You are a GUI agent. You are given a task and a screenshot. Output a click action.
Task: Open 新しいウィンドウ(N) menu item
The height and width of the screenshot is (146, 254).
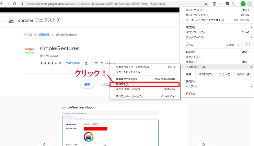(x=217, y=15)
